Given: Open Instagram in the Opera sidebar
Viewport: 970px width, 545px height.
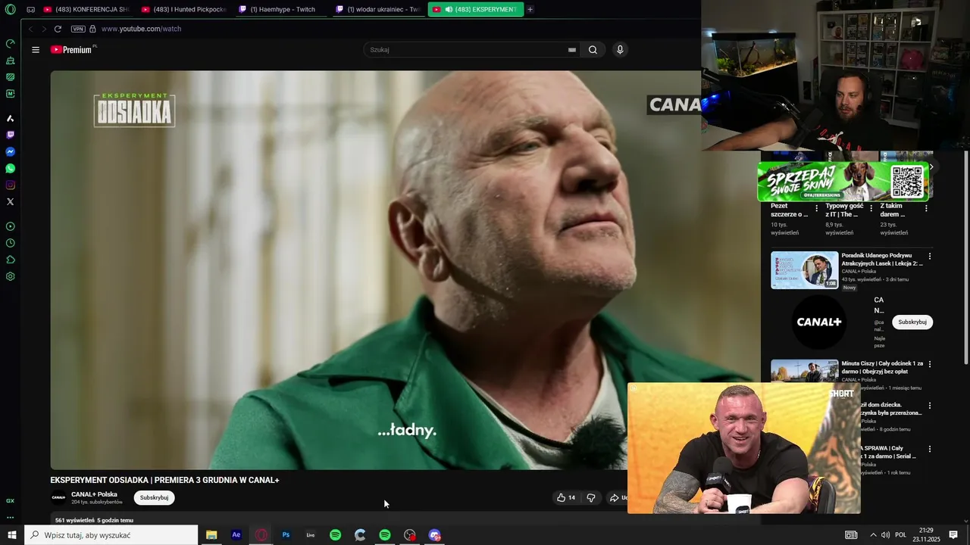Looking at the screenshot, I should tap(10, 185).
